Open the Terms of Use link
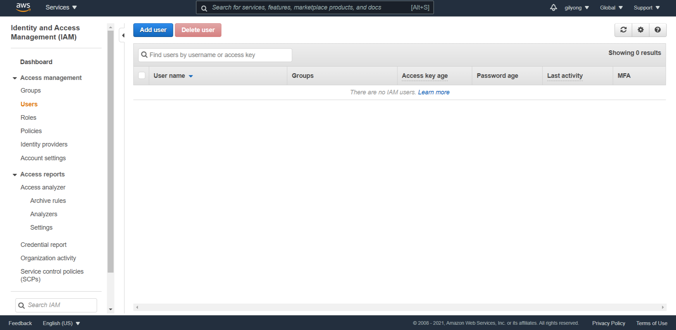 [x=651, y=323]
